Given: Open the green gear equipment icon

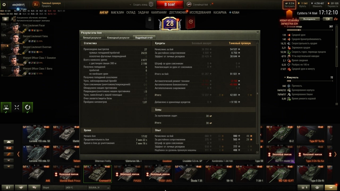Looking at the screenshot, I should (x=28, y=107).
